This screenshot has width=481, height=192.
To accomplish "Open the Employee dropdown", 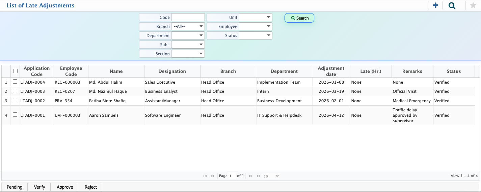I will tap(256, 26).
